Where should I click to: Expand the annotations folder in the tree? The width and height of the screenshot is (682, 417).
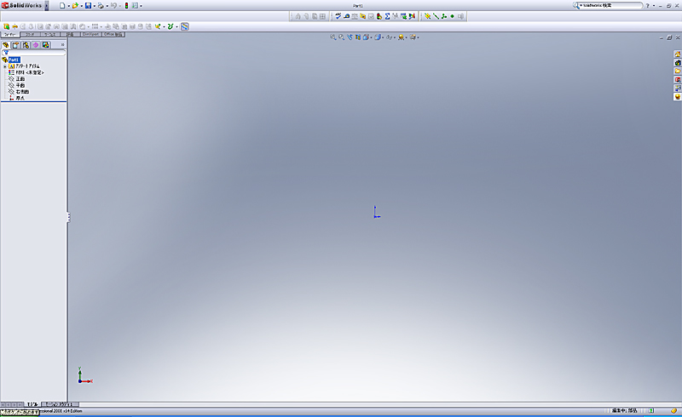pyautogui.click(x=4, y=66)
